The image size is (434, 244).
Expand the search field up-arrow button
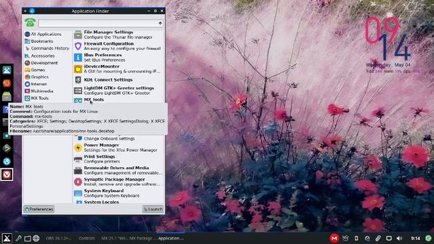point(160,23)
